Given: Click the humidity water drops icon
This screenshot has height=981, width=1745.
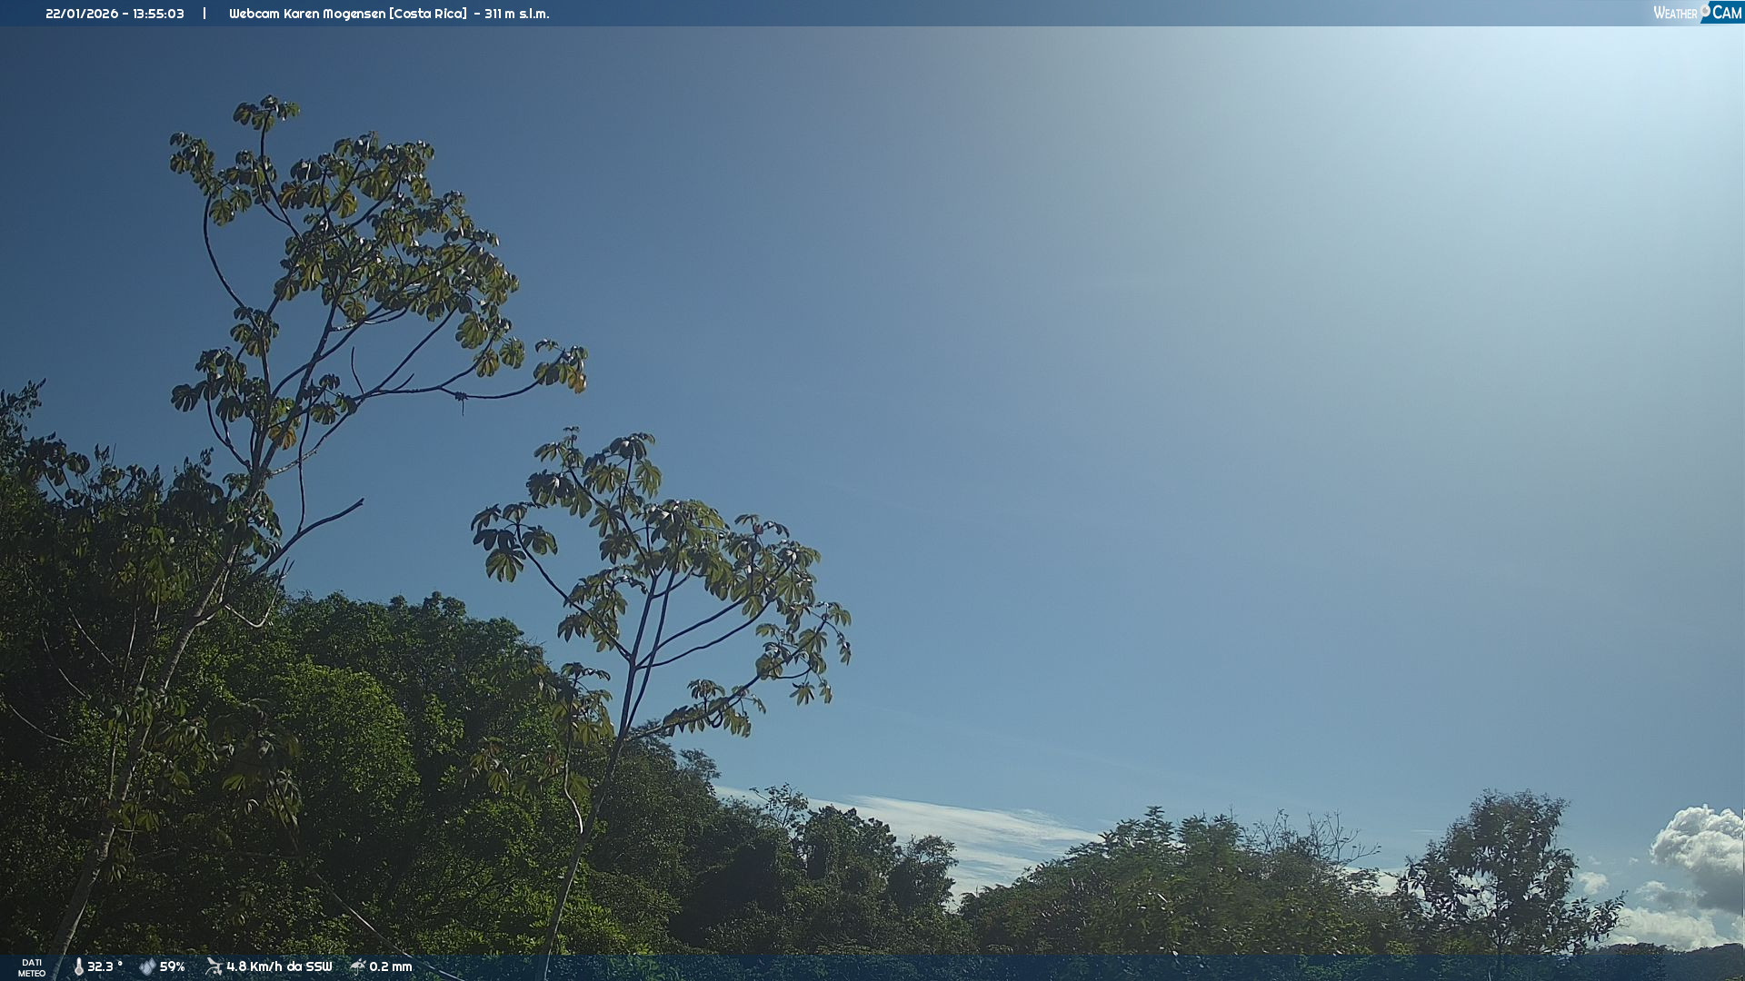Looking at the screenshot, I should [x=147, y=967].
